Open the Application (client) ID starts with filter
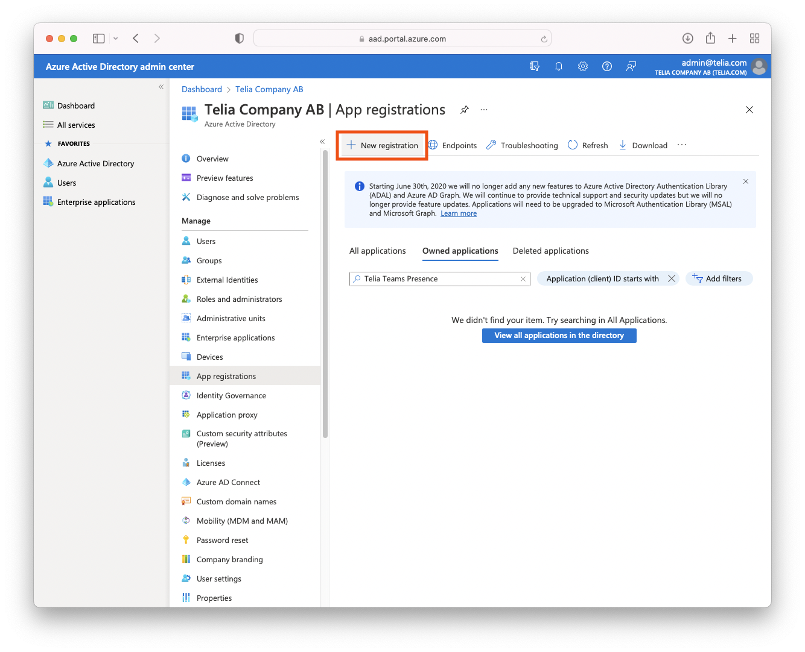Viewport: 805px width, 652px height. [602, 278]
